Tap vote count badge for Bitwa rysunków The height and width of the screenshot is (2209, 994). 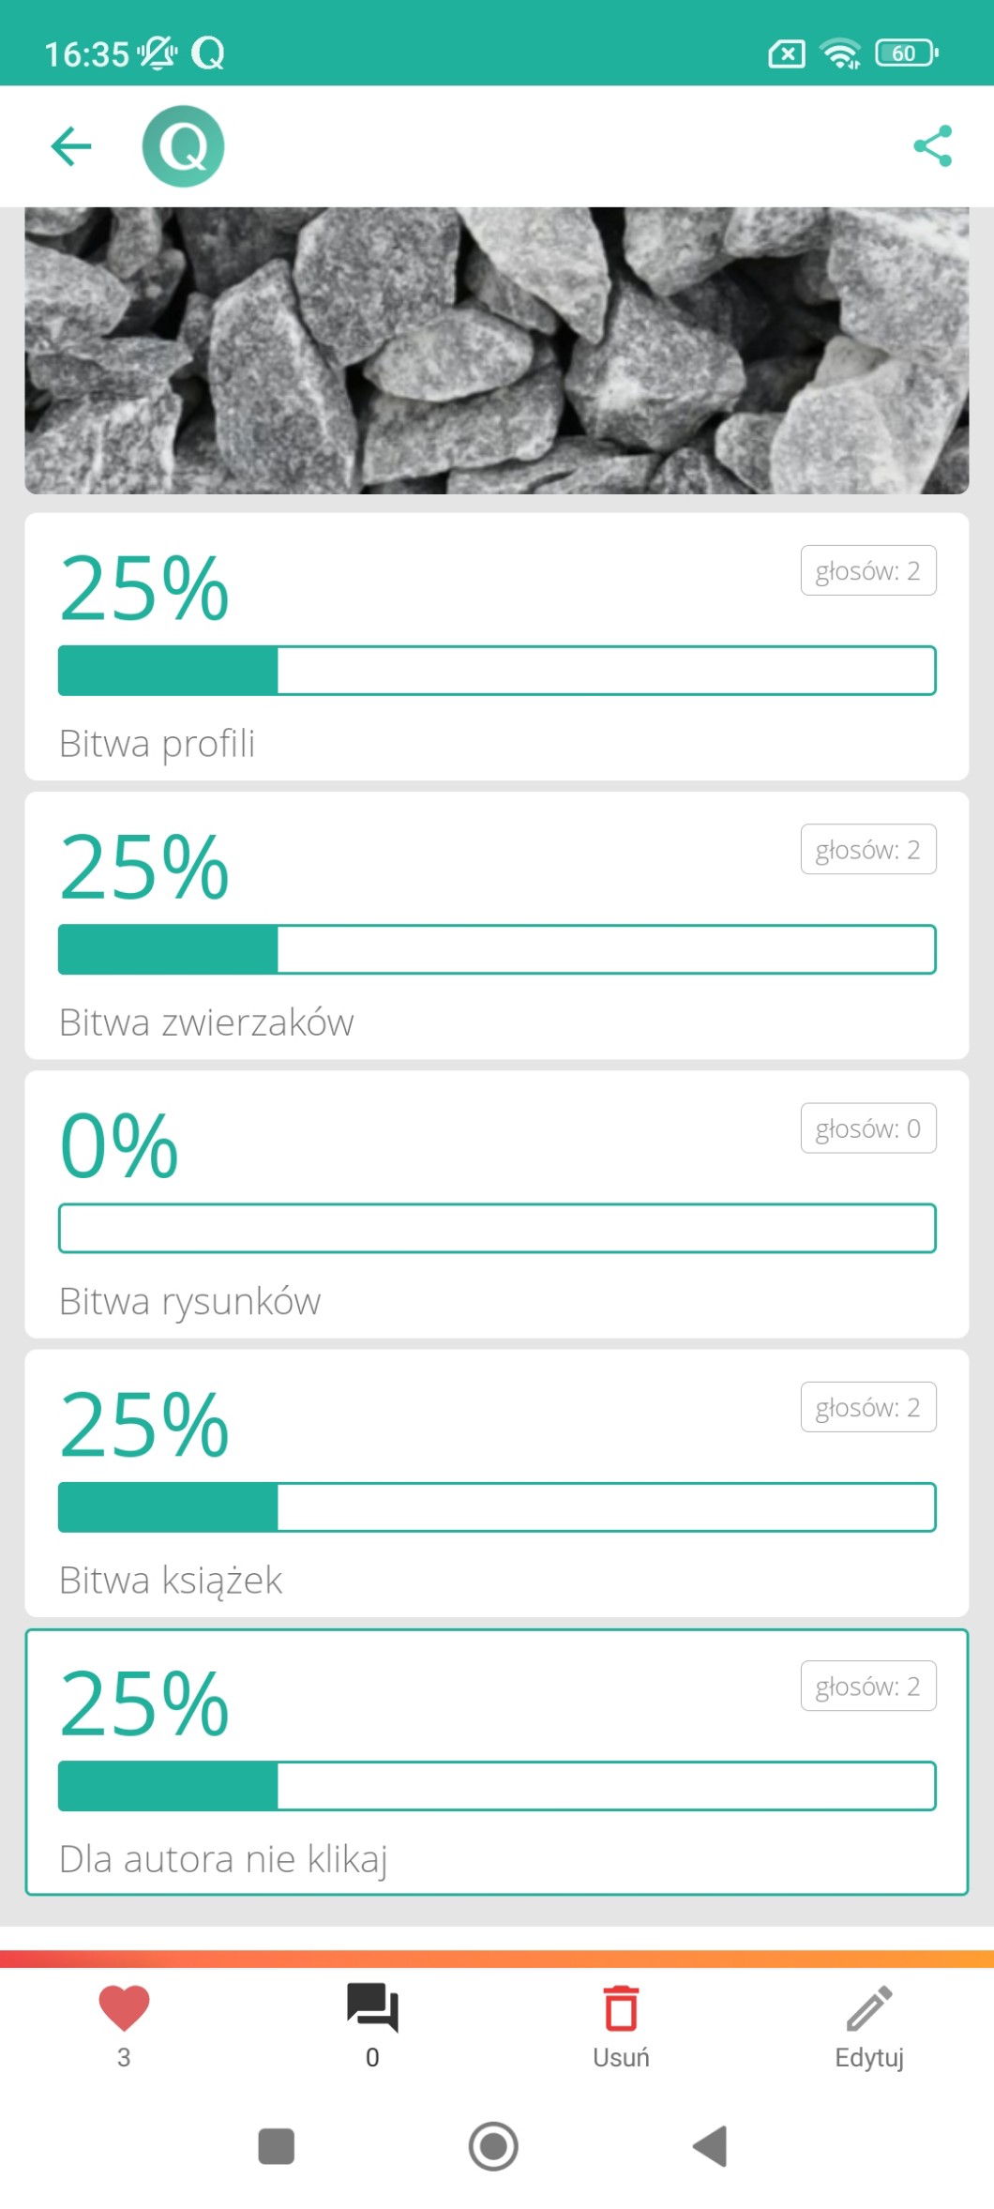[868, 1127]
